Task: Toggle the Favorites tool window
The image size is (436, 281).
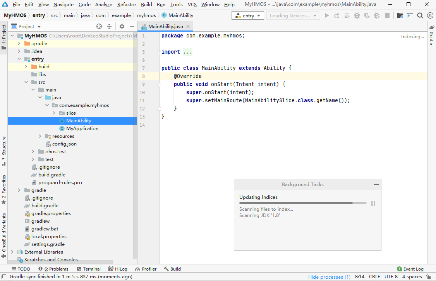Action: tap(4, 189)
